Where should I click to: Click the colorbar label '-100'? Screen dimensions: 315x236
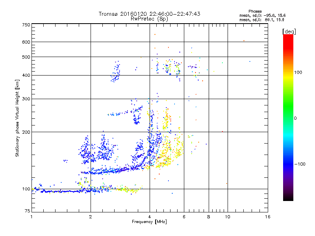pyautogui.click(x=300, y=164)
